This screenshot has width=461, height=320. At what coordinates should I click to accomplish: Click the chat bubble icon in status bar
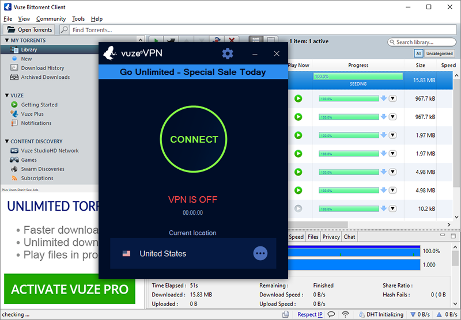point(331,314)
